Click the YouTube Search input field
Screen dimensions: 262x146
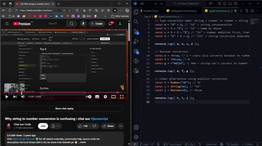point(56,24)
